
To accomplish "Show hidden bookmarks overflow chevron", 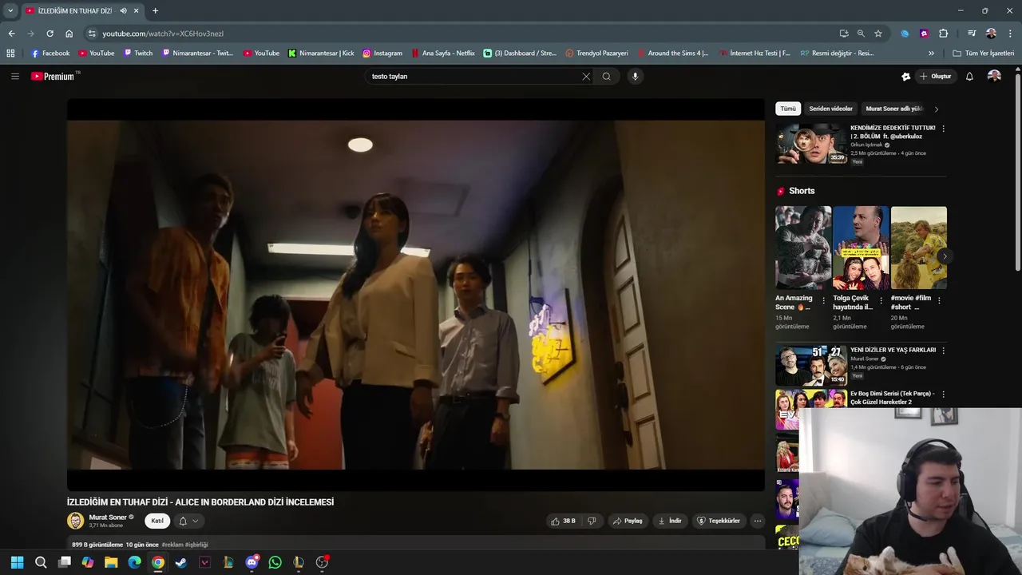I will point(931,54).
